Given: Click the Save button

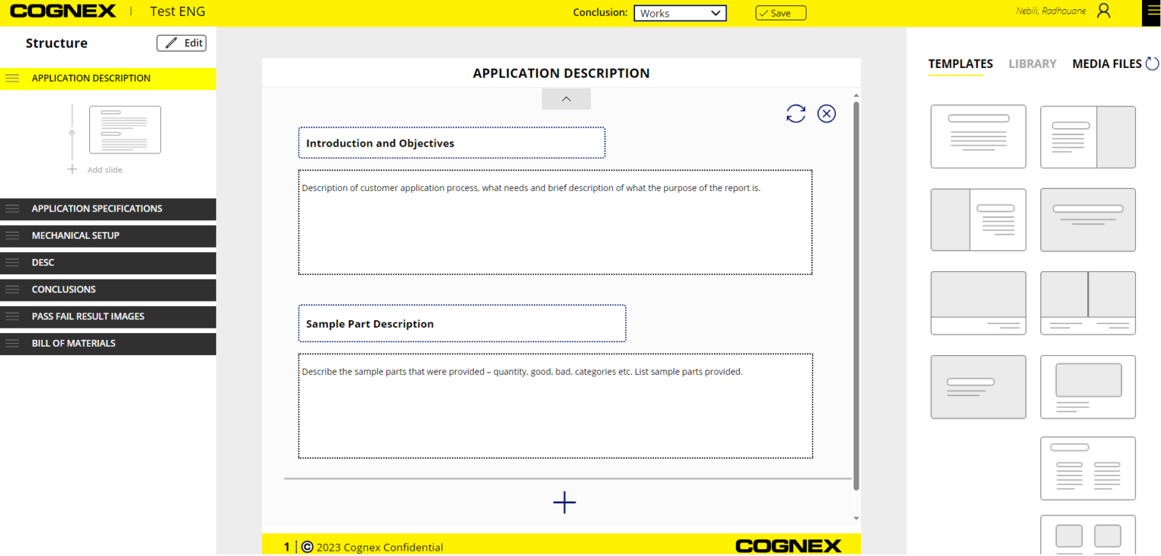Looking at the screenshot, I should pos(781,13).
